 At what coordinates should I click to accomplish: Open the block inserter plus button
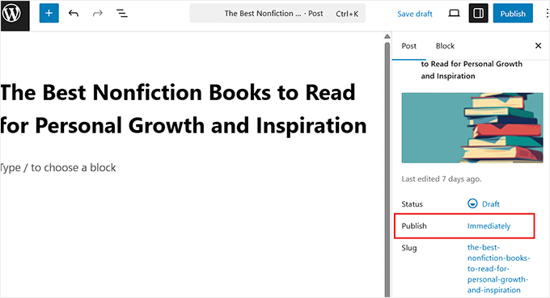tap(49, 13)
